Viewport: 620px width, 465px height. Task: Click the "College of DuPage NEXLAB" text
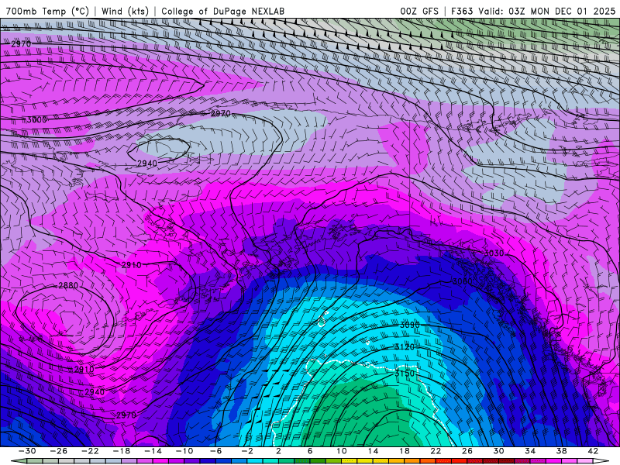click(x=222, y=11)
